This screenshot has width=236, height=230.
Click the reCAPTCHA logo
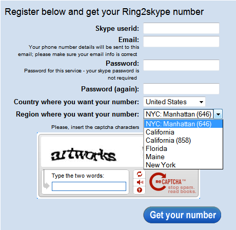tap(172, 183)
